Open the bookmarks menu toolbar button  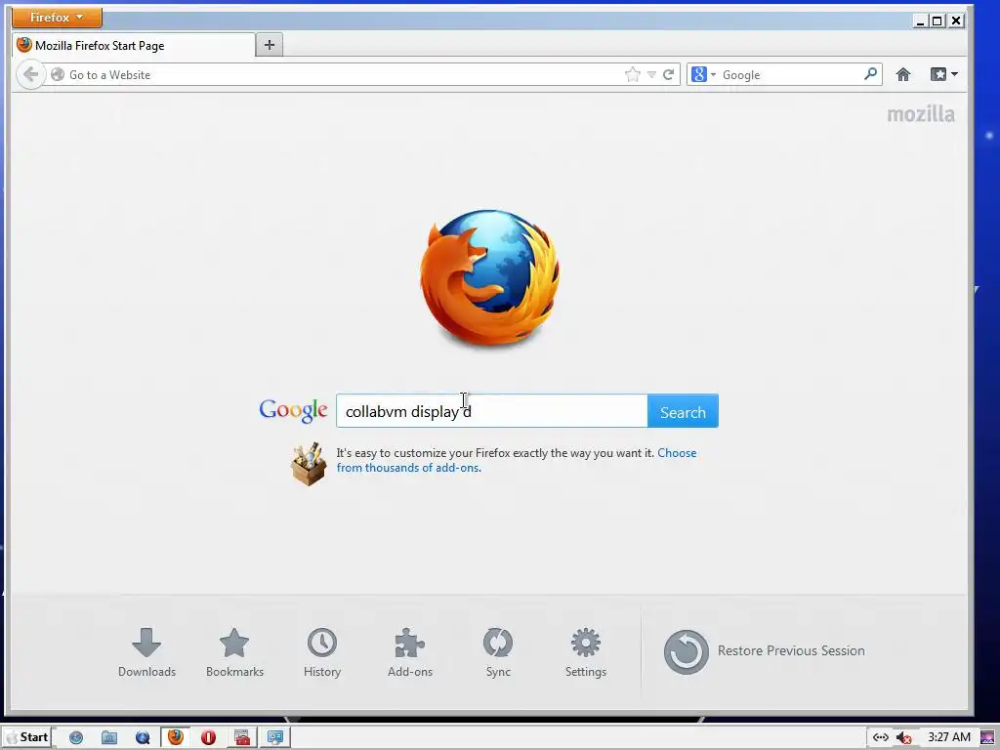(x=944, y=74)
